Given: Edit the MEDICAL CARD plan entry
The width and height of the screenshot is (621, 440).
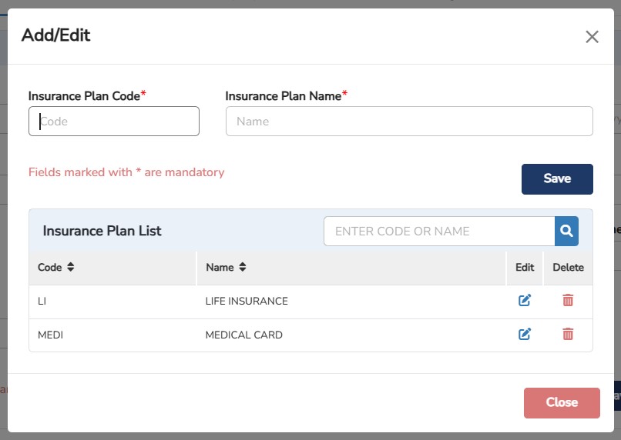Looking at the screenshot, I should 525,334.
